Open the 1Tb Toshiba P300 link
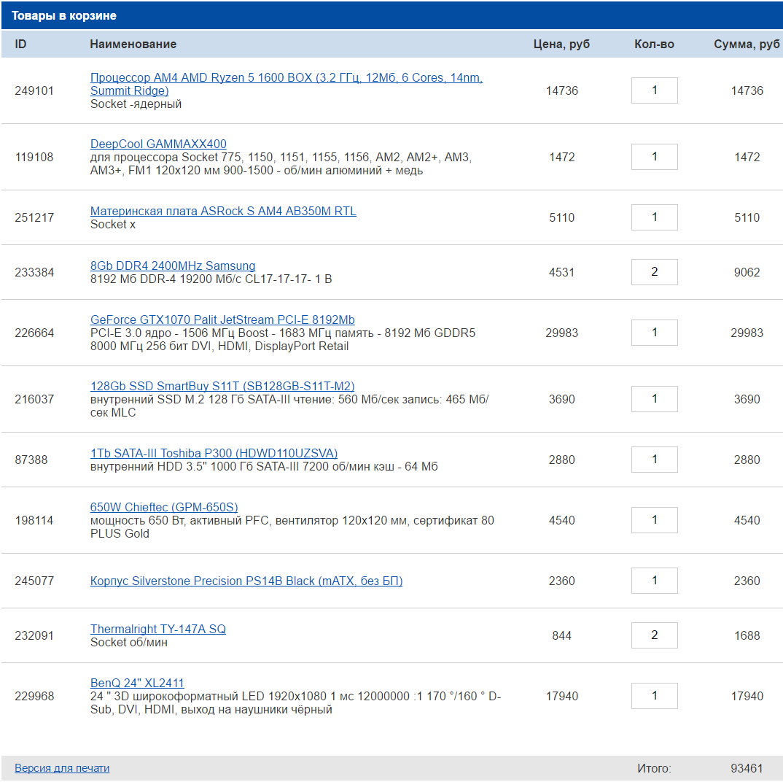This screenshot has width=783, height=782. [x=214, y=454]
